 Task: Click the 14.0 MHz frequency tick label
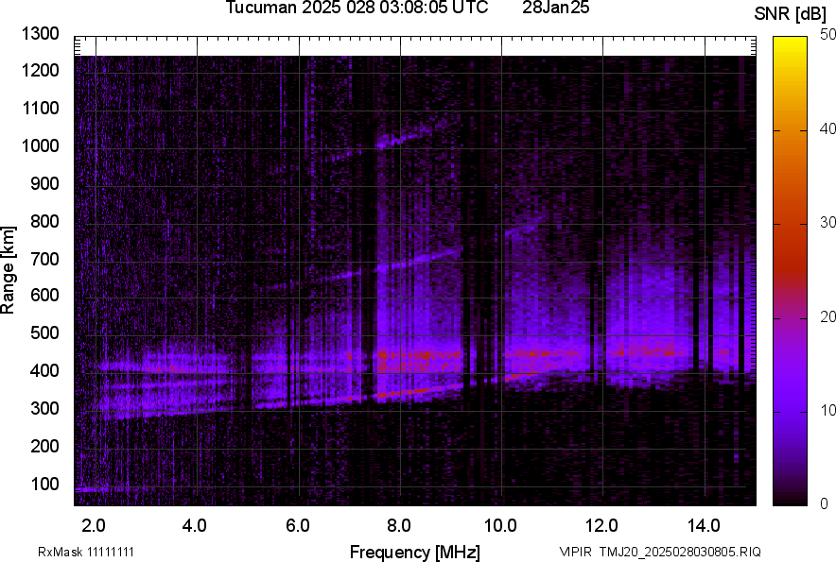703,524
